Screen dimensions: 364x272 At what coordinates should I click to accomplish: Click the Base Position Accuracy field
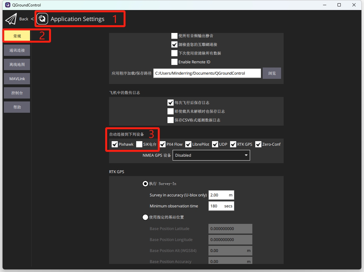(x=230, y=261)
